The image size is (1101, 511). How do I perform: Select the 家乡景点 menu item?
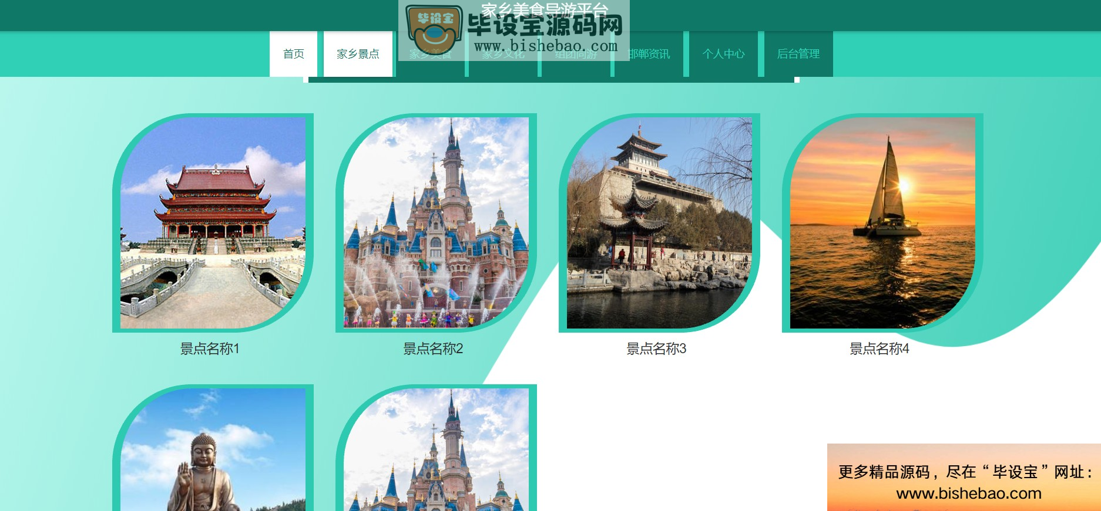tap(358, 54)
